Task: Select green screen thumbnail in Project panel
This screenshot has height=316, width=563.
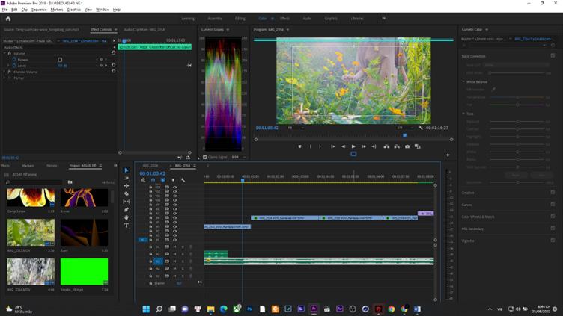Action: click(x=84, y=272)
